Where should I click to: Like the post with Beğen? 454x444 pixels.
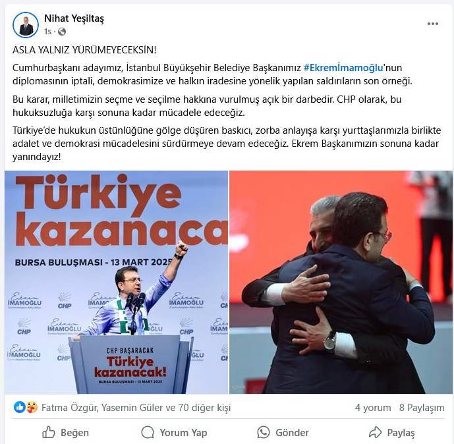pyautogui.click(x=65, y=432)
